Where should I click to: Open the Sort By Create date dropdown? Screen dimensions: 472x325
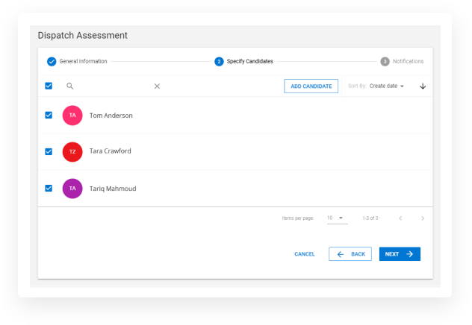tap(387, 86)
